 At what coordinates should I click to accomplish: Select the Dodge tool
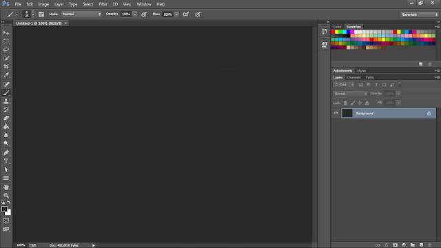click(x=6, y=143)
